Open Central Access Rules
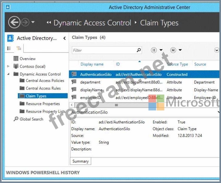 pos(43,88)
